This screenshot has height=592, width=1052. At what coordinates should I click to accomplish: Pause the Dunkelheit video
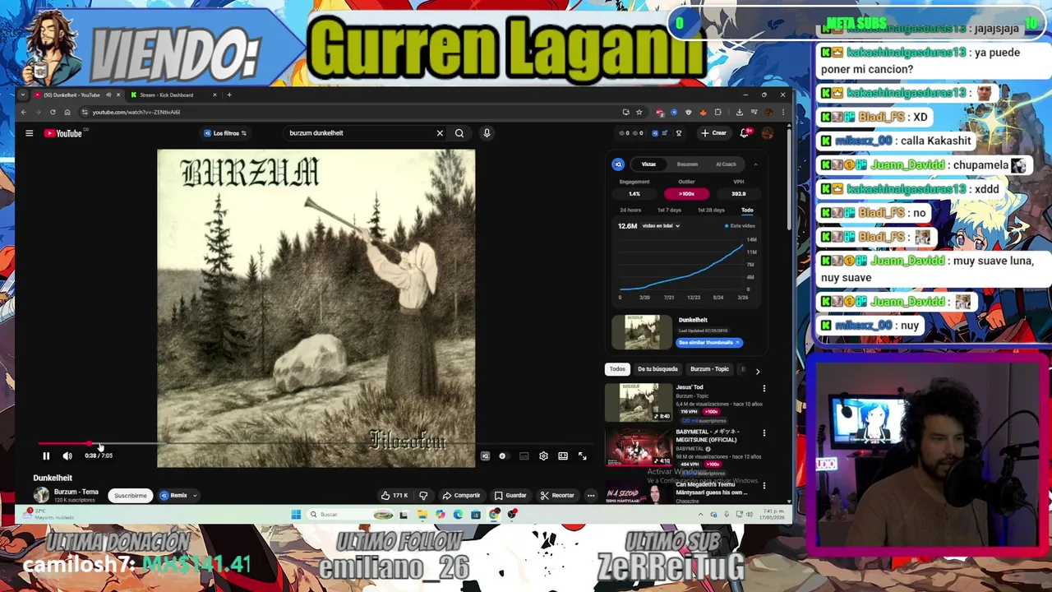point(46,456)
